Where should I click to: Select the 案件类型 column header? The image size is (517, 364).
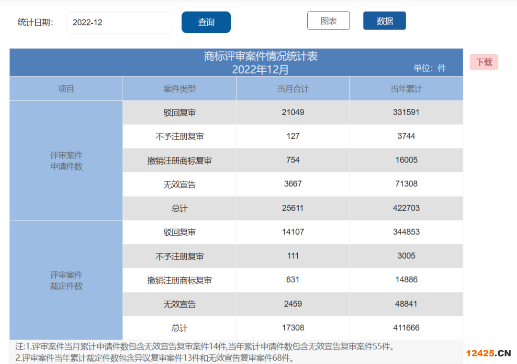[180, 88]
